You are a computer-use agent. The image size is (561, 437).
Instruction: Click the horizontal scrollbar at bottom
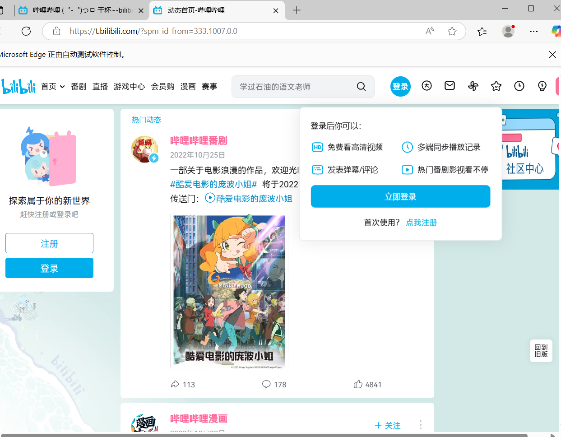tap(264, 435)
